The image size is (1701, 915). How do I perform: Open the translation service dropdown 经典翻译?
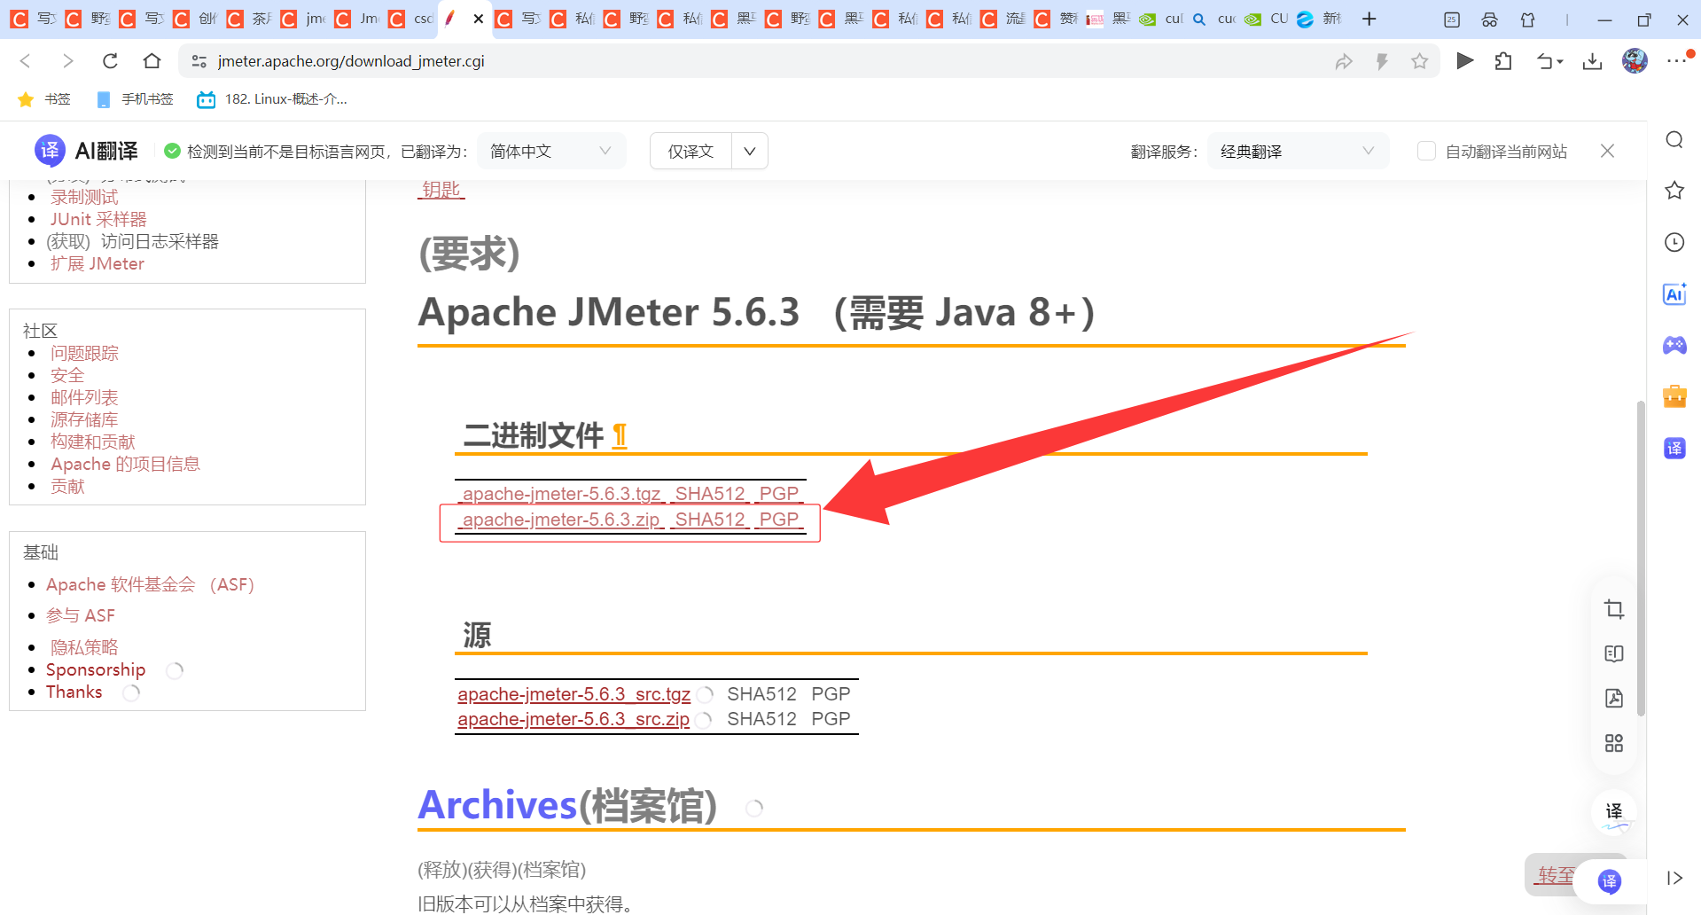point(1298,152)
